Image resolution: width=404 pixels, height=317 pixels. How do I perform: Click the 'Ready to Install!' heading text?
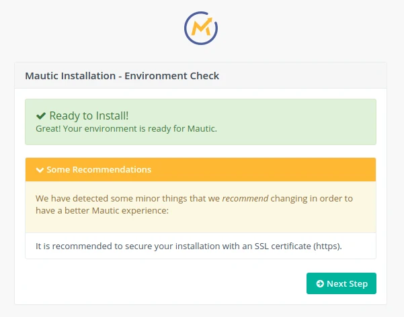(89, 116)
